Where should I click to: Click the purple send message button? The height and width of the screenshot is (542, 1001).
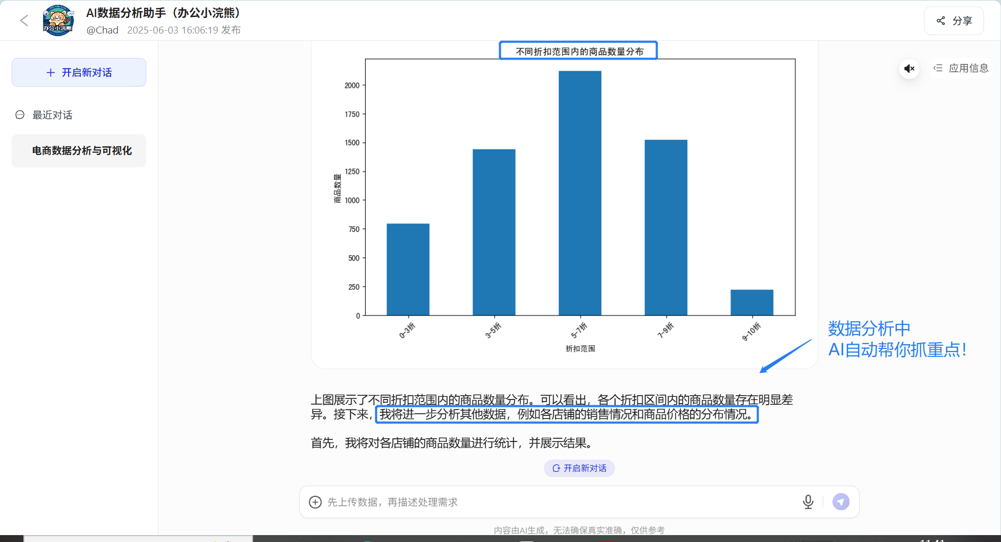click(x=840, y=502)
